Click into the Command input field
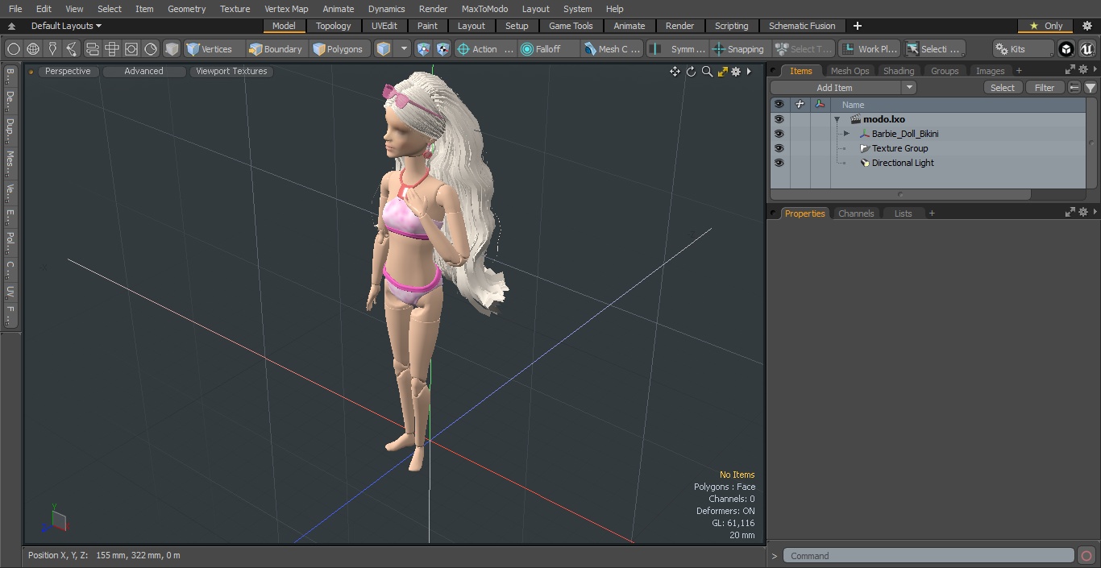This screenshot has width=1101, height=568. [x=929, y=556]
